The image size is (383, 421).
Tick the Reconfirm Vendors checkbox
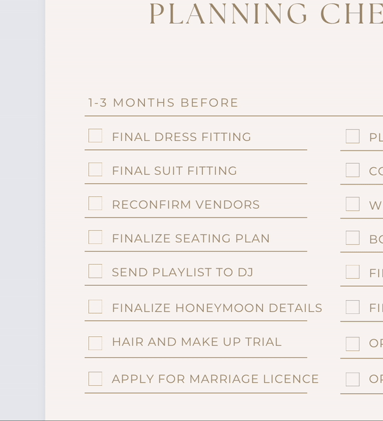click(95, 203)
